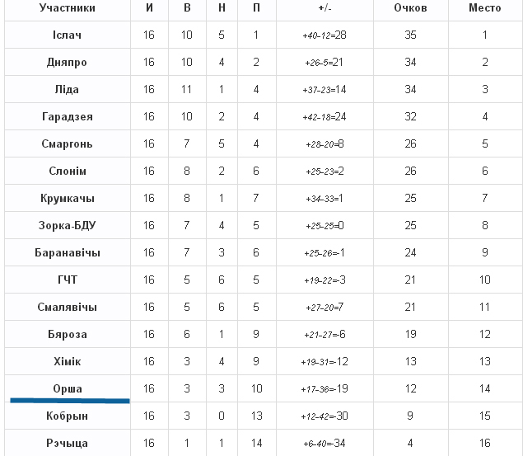Click the underlined team name Орша
The height and width of the screenshot is (456, 523).
click(67, 389)
